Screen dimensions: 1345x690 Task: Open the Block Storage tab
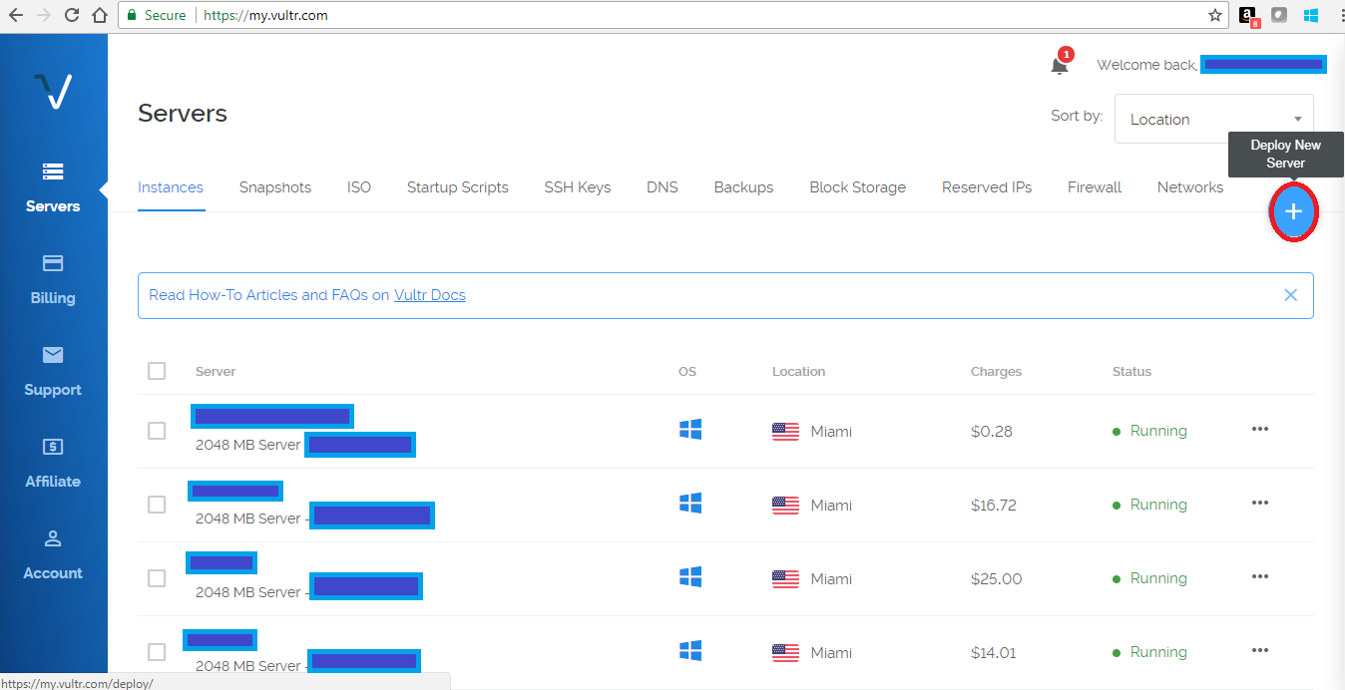858,187
